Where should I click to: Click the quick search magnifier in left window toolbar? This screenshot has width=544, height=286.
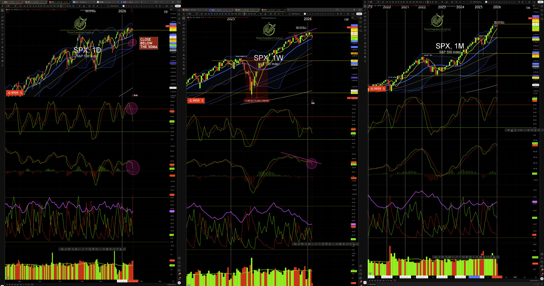tap(157, 6)
